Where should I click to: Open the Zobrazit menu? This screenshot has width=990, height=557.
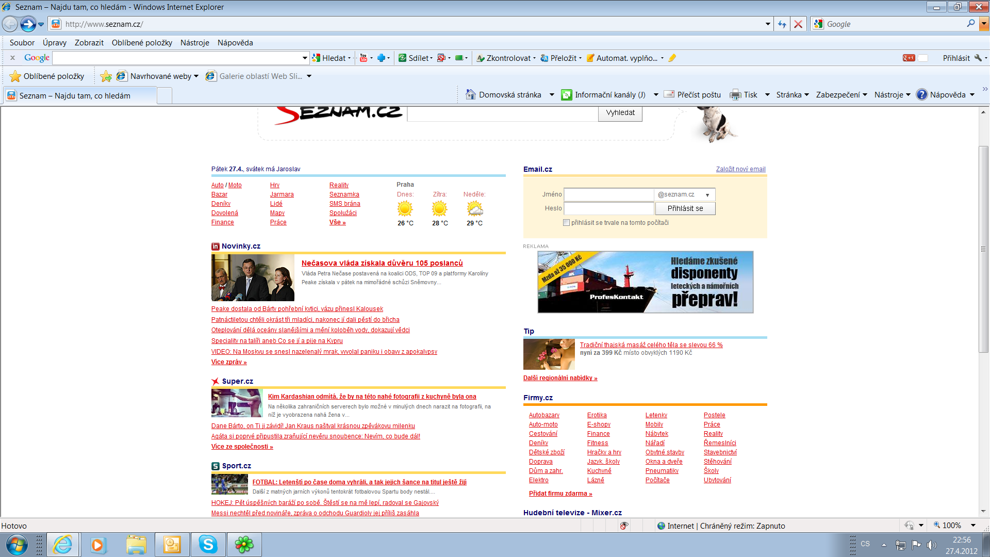click(x=89, y=43)
